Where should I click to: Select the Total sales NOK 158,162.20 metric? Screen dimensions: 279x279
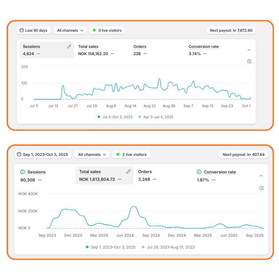coord(96,50)
